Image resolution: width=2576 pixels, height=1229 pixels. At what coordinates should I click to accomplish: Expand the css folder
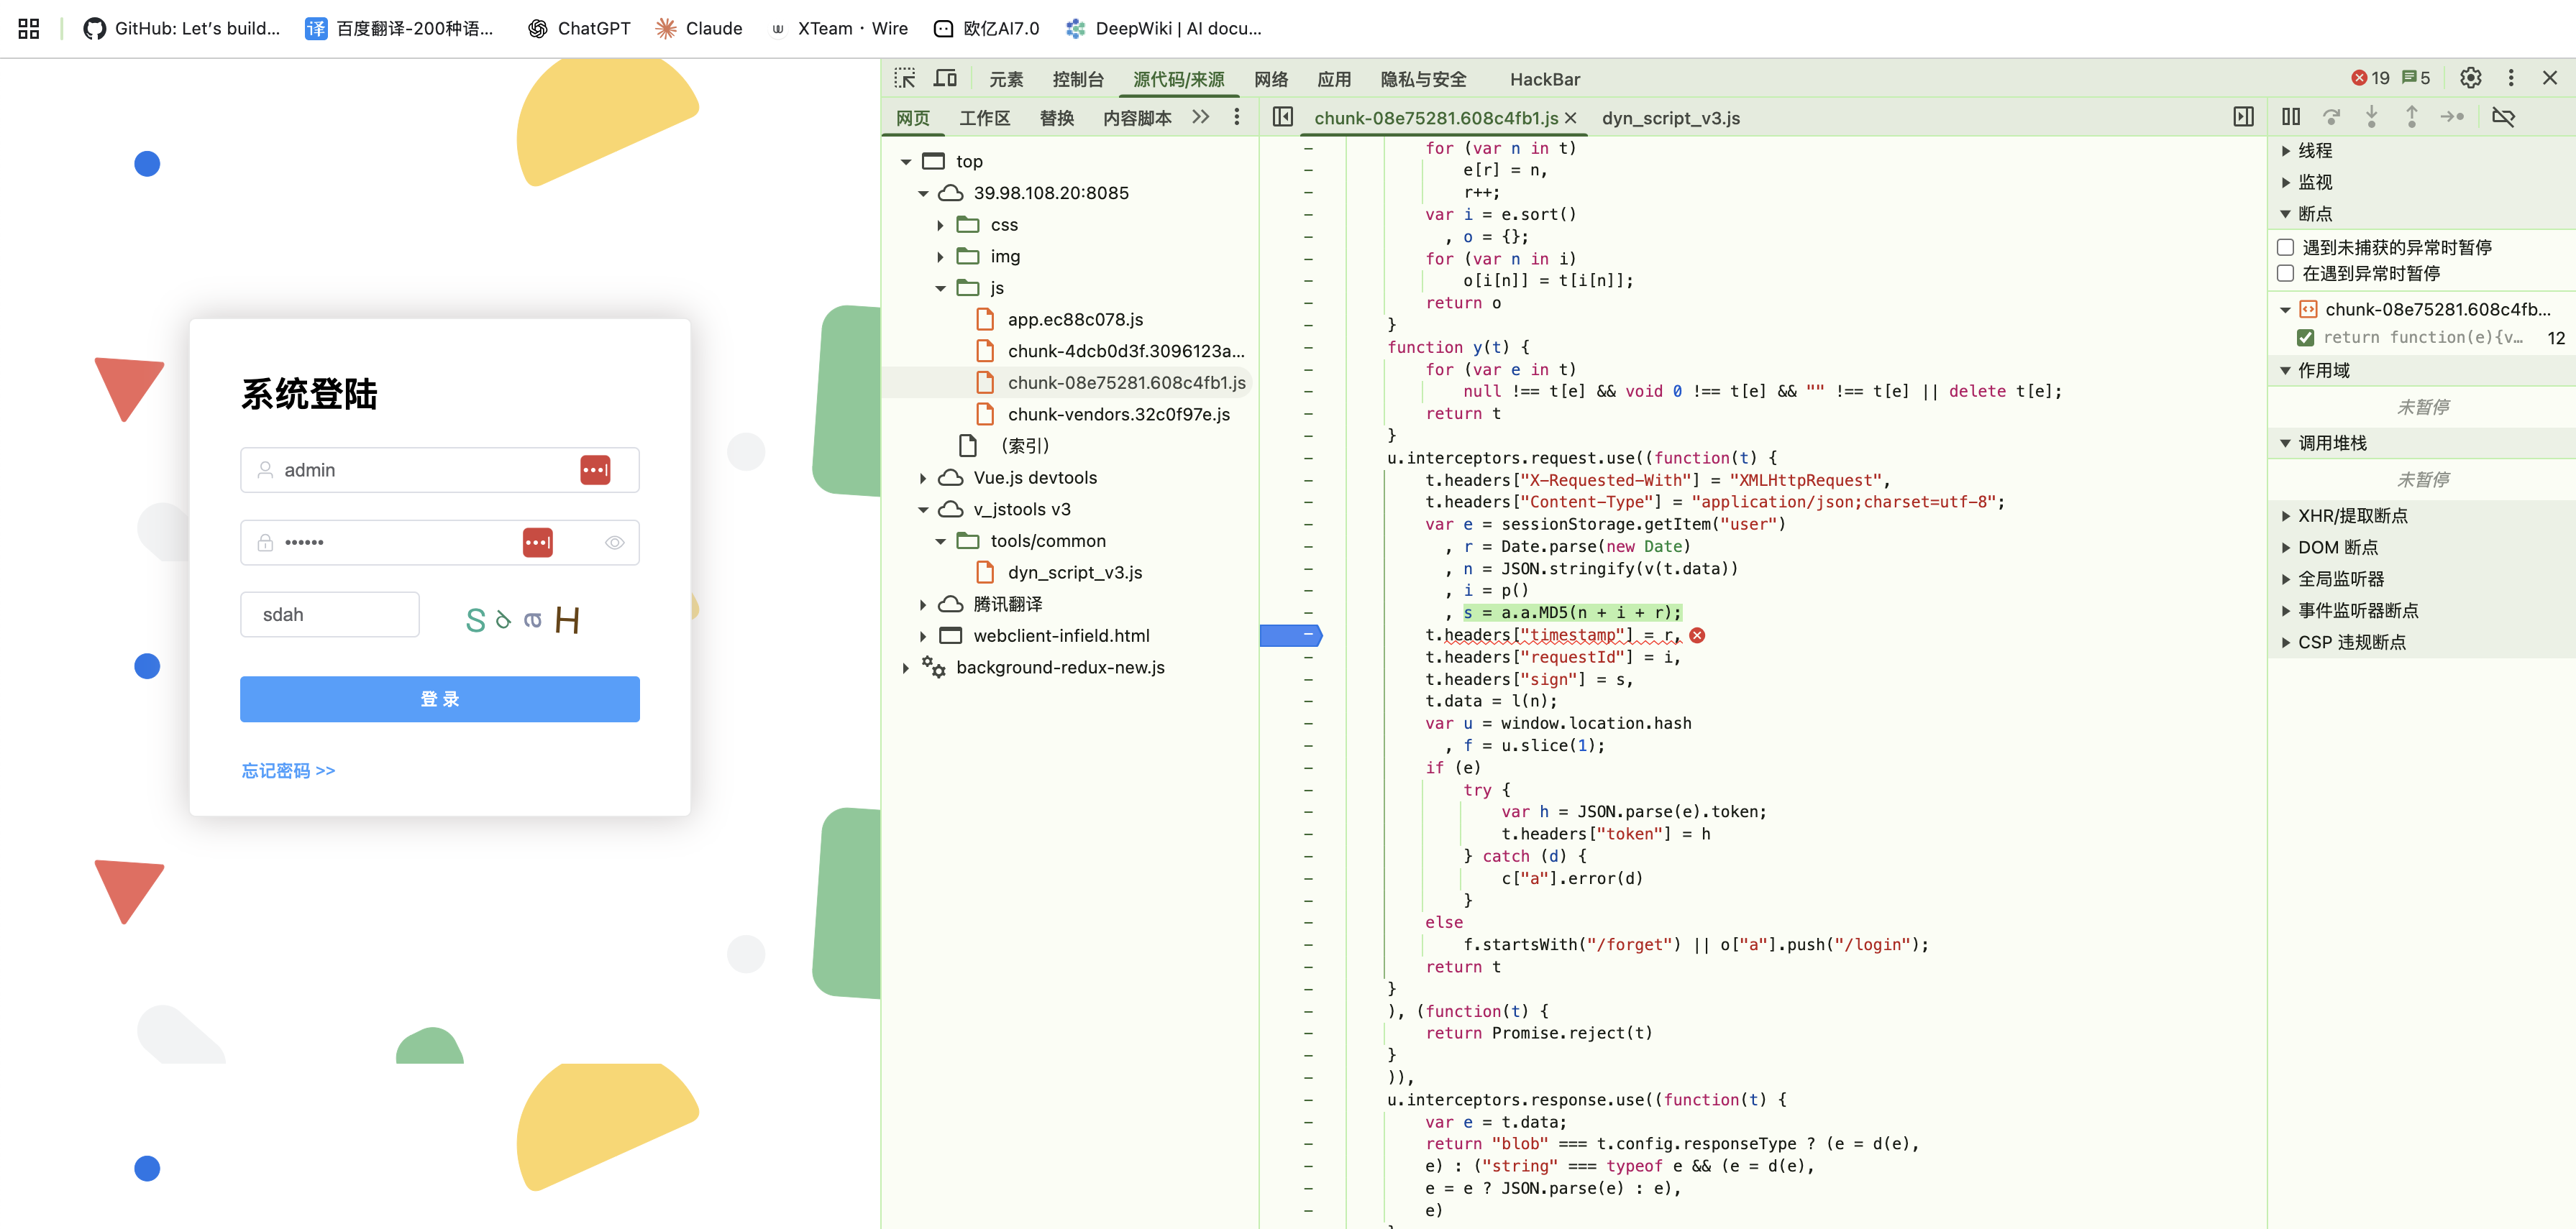pyautogui.click(x=940, y=225)
